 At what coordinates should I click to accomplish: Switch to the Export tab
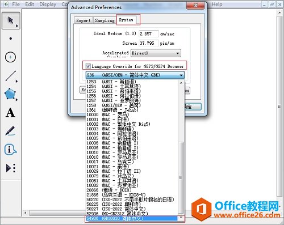pos(83,20)
